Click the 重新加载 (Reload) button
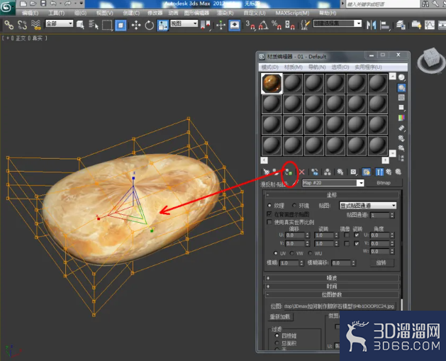The image size is (446, 361). point(279,316)
